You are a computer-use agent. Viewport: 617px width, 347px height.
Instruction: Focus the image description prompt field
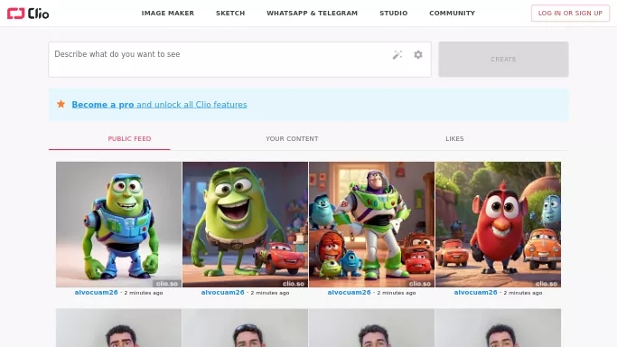click(219, 59)
